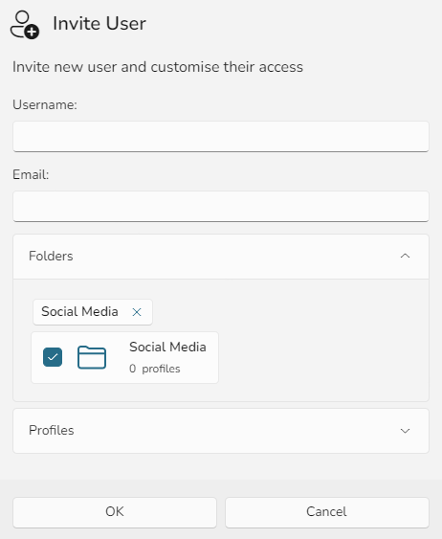The height and width of the screenshot is (539, 442).
Task: Dismiss the dialog with Cancel button
Action: click(x=327, y=512)
